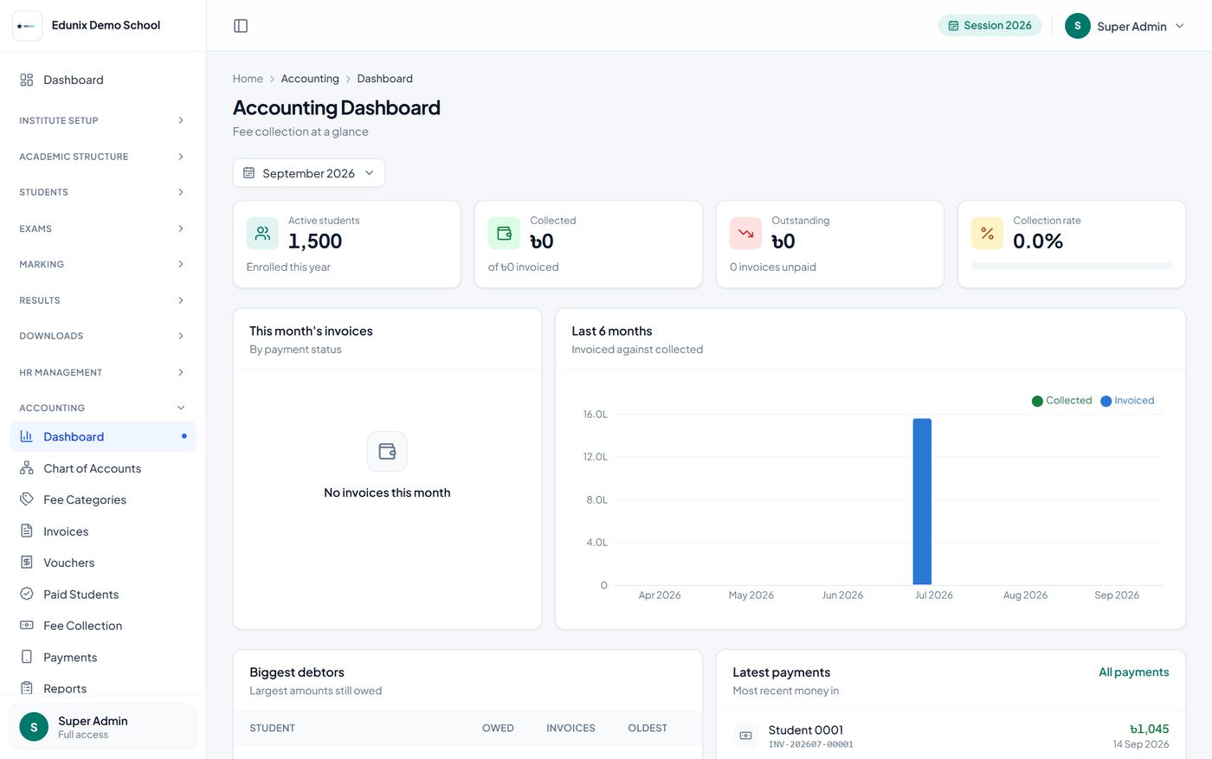Image resolution: width=1212 pixels, height=759 pixels.
Task: Click the Paid Students checkmark icon
Action: pyautogui.click(x=27, y=594)
